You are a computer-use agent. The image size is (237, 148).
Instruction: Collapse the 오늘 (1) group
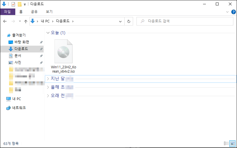[x=48, y=33]
